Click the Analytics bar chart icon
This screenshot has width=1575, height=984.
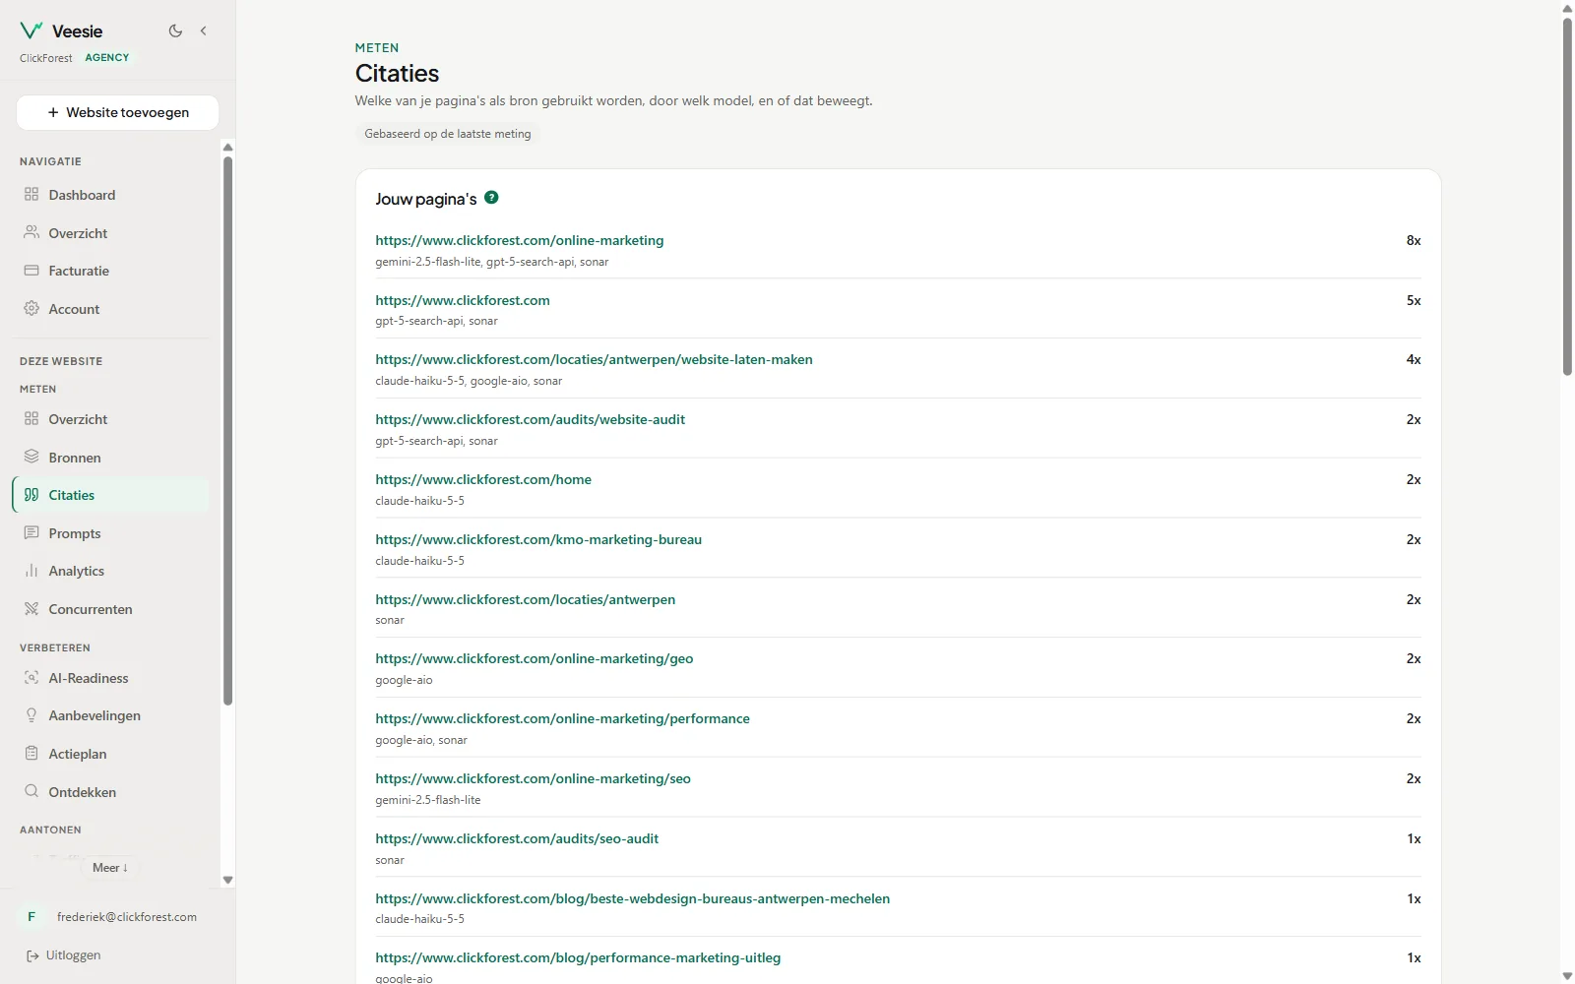(x=31, y=571)
